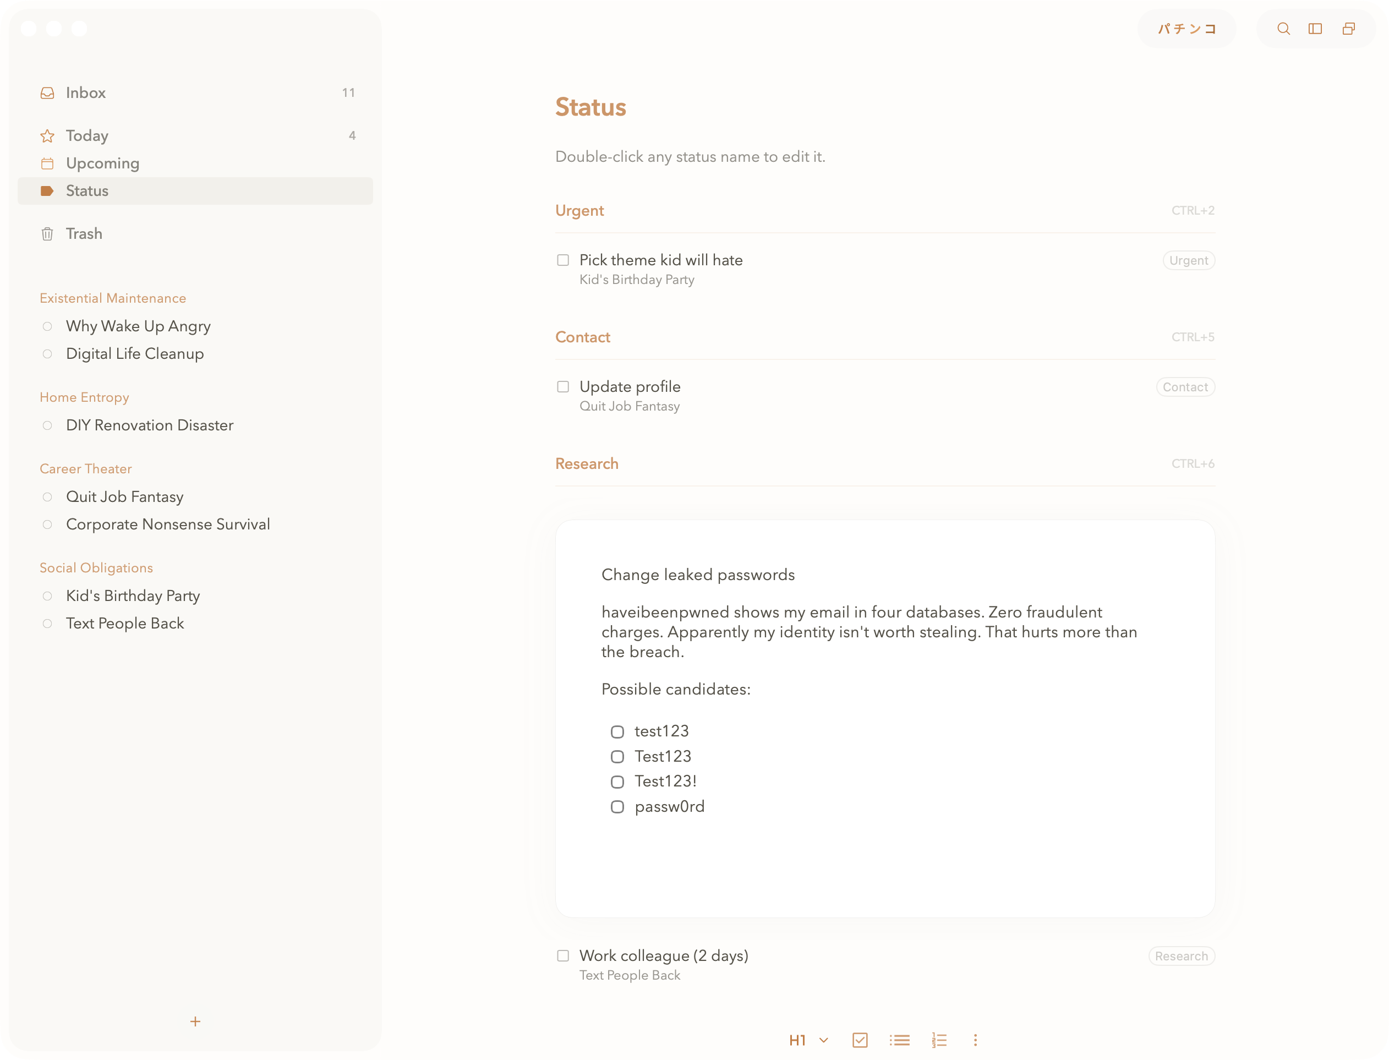Check the 'Work colleague (2 days)' task
The width and height of the screenshot is (1389, 1060).
[564, 956]
